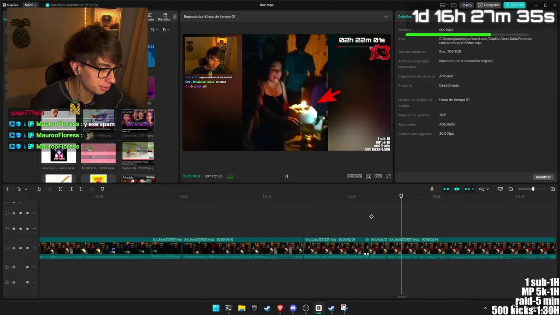Open the player panel hamburger menu
This screenshot has width=560, height=315.
click(x=386, y=17)
